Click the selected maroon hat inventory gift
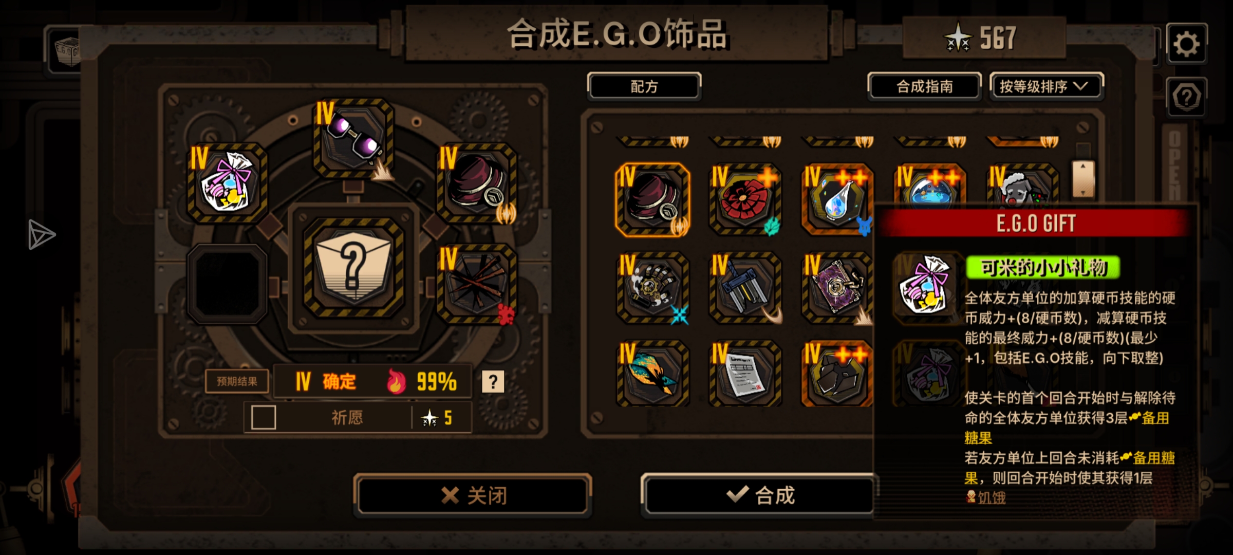 click(652, 199)
